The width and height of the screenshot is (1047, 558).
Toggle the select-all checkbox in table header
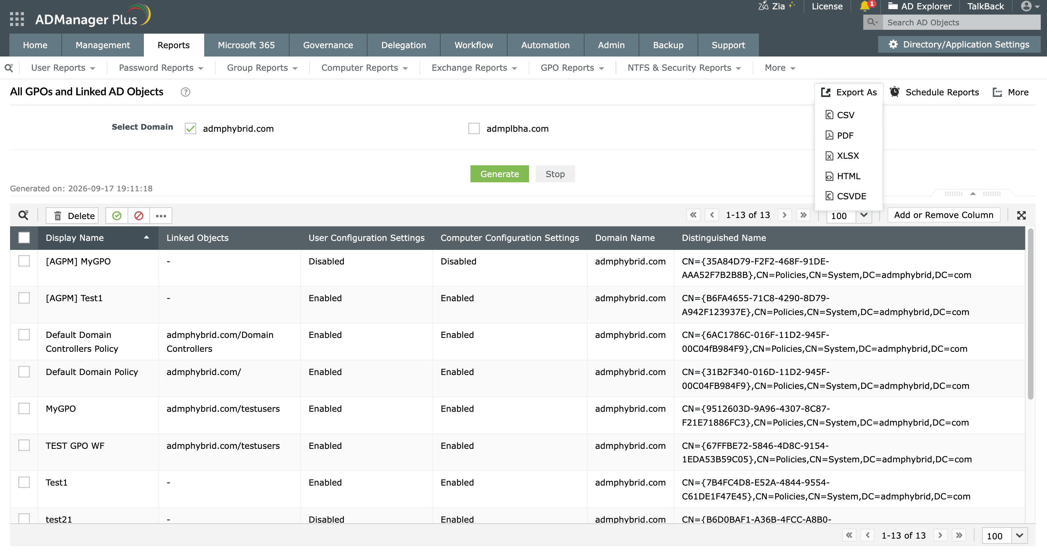point(24,237)
